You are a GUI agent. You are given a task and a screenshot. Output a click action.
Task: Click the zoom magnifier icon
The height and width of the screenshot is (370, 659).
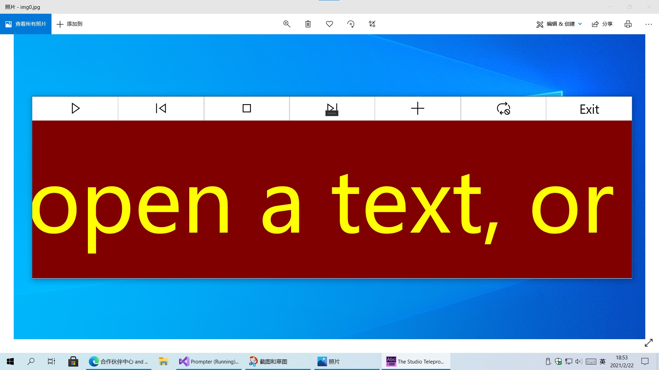point(287,24)
